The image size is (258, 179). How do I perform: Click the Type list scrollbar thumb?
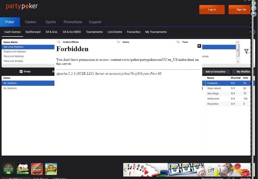(x=238, y=50)
